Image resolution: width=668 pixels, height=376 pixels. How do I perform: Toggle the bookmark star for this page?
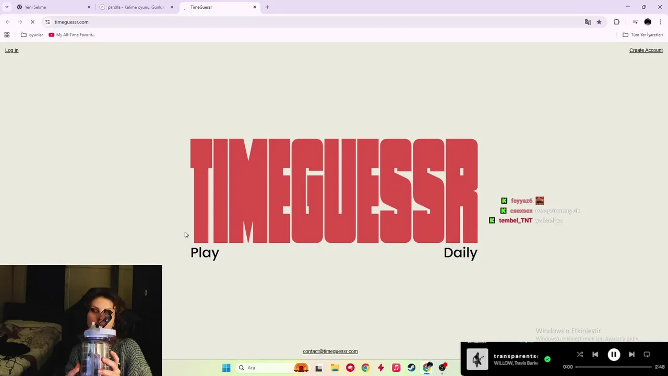599,22
